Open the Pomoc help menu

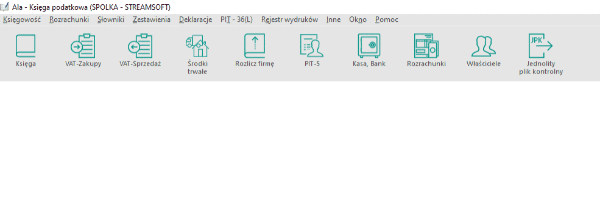point(386,19)
